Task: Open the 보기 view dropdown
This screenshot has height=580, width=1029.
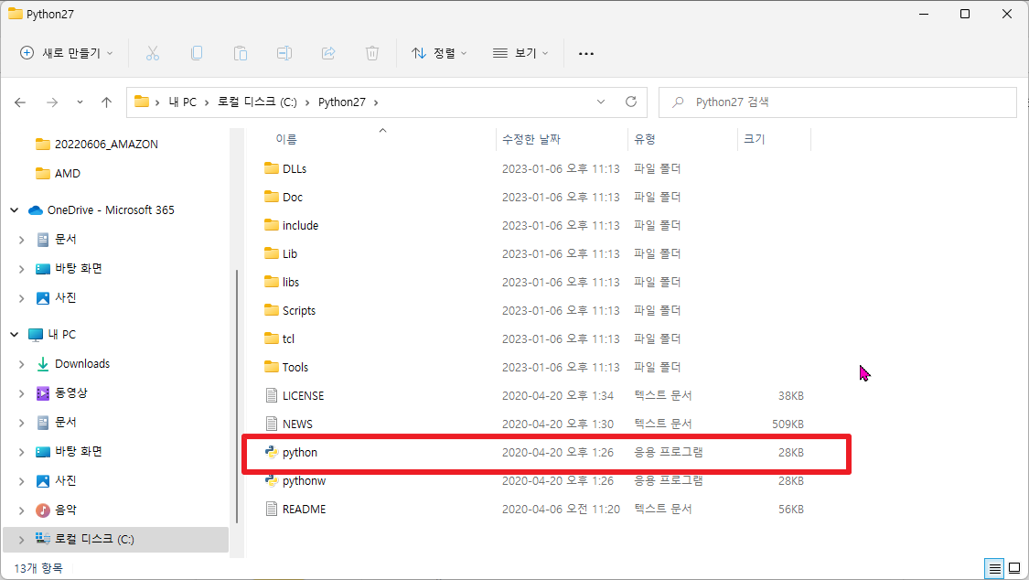Action: point(520,53)
